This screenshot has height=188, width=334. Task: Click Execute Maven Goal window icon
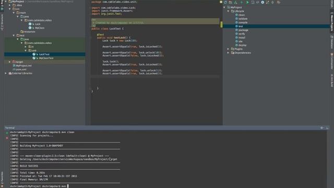253,2
